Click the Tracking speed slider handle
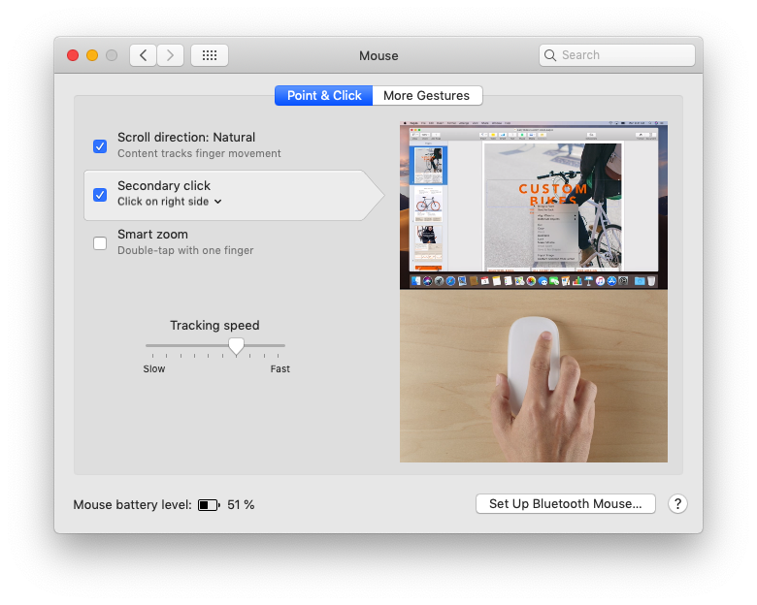 point(236,346)
